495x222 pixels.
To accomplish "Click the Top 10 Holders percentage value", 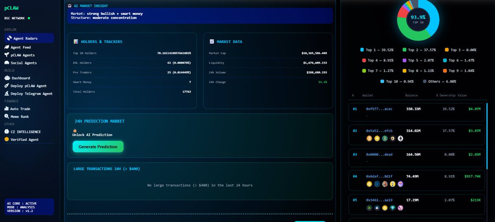I will tap(174, 53).
